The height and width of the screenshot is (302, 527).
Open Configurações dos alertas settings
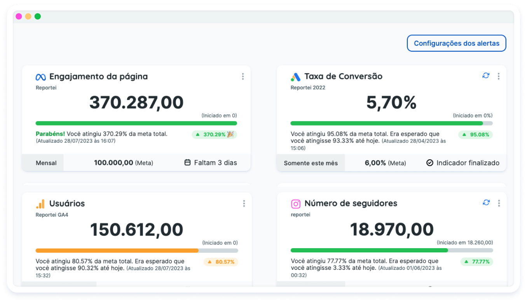456,43
